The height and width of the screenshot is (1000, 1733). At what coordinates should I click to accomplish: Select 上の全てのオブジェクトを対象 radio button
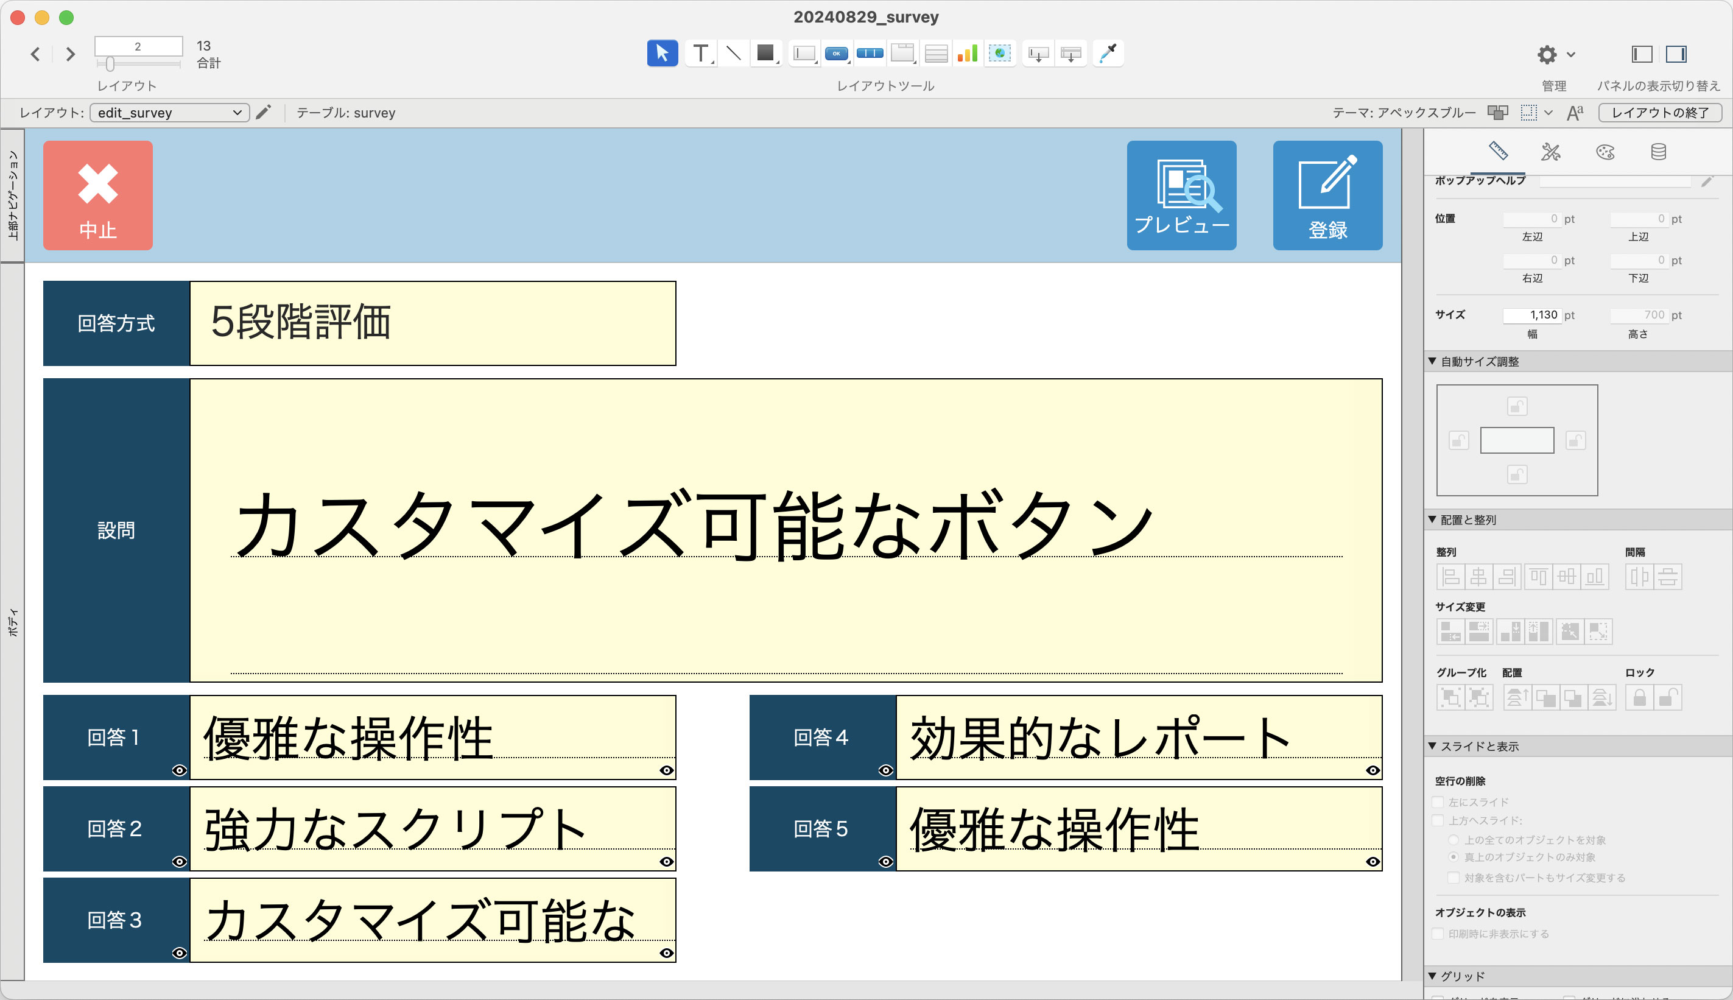pyautogui.click(x=1454, y=840)
